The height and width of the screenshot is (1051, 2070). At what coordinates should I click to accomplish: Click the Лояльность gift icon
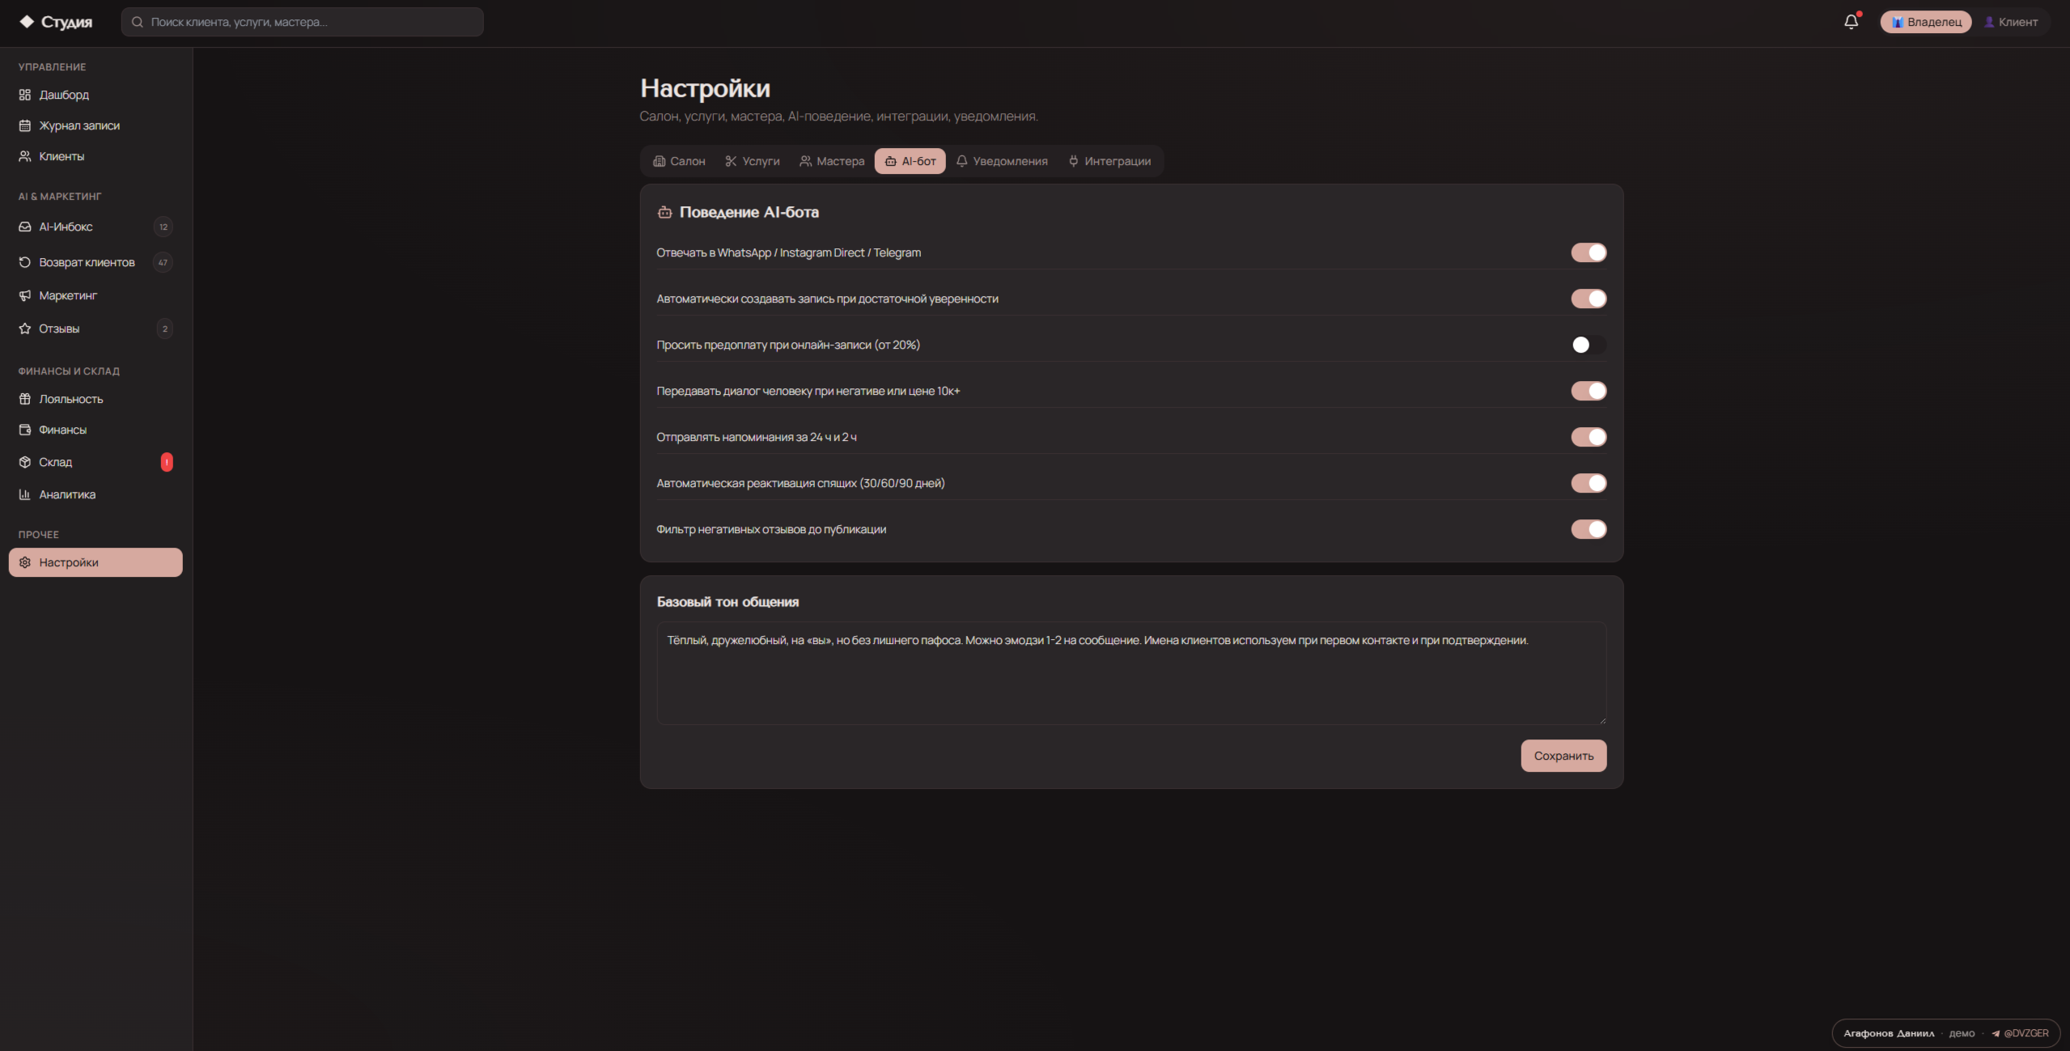pos(25,399)
